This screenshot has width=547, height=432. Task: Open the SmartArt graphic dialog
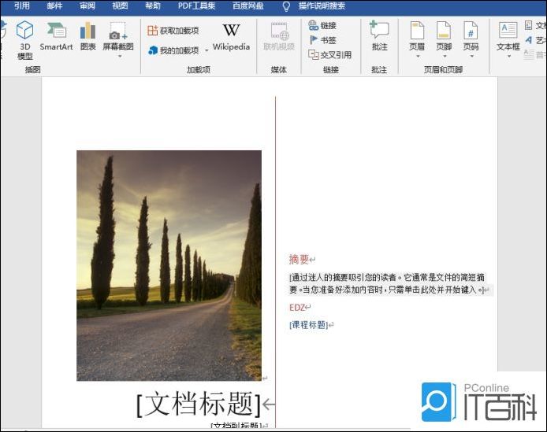(56, 35)
